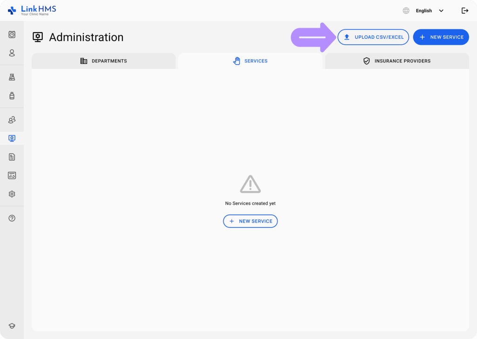Screen dimensions: 477x339
Task: Click New Service button below empty message
Action: click(250, 221)
